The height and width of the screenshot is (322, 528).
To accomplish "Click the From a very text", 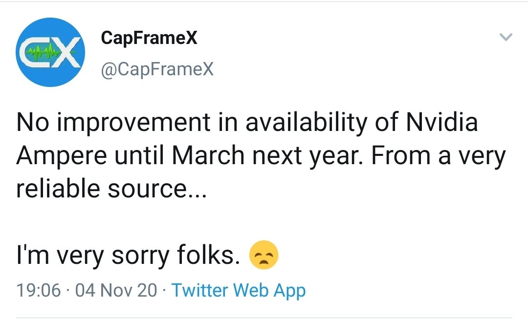I will coord(439,156).
